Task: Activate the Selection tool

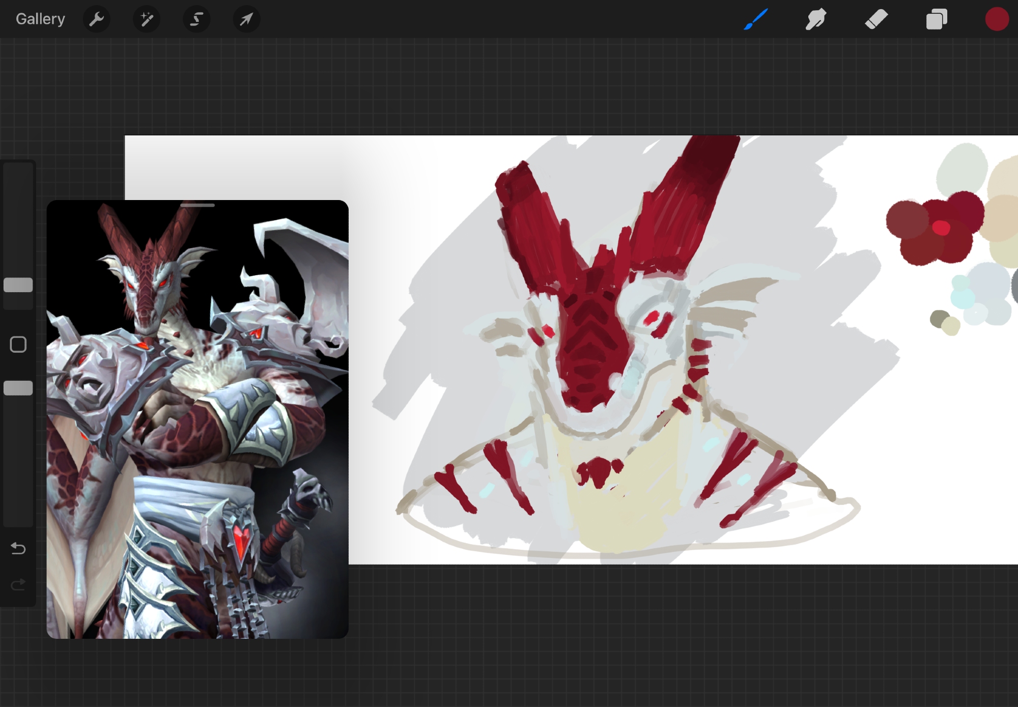Action: pos(196,19)
